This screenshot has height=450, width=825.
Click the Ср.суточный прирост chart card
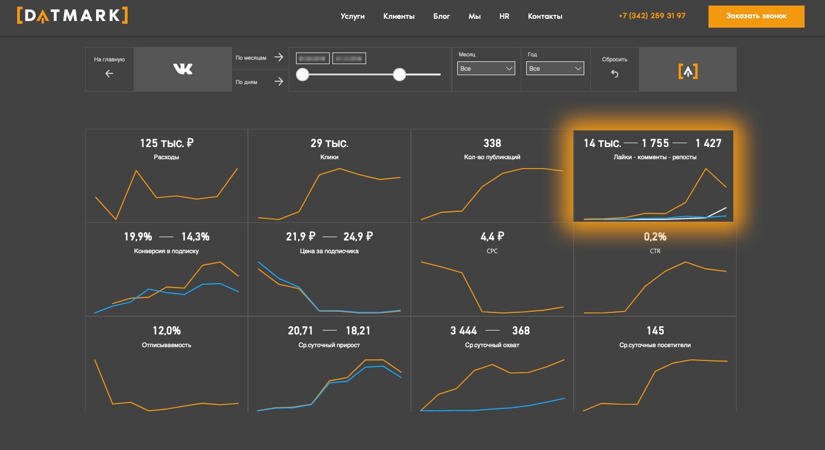pyautogui.click(x=329, y=364)
